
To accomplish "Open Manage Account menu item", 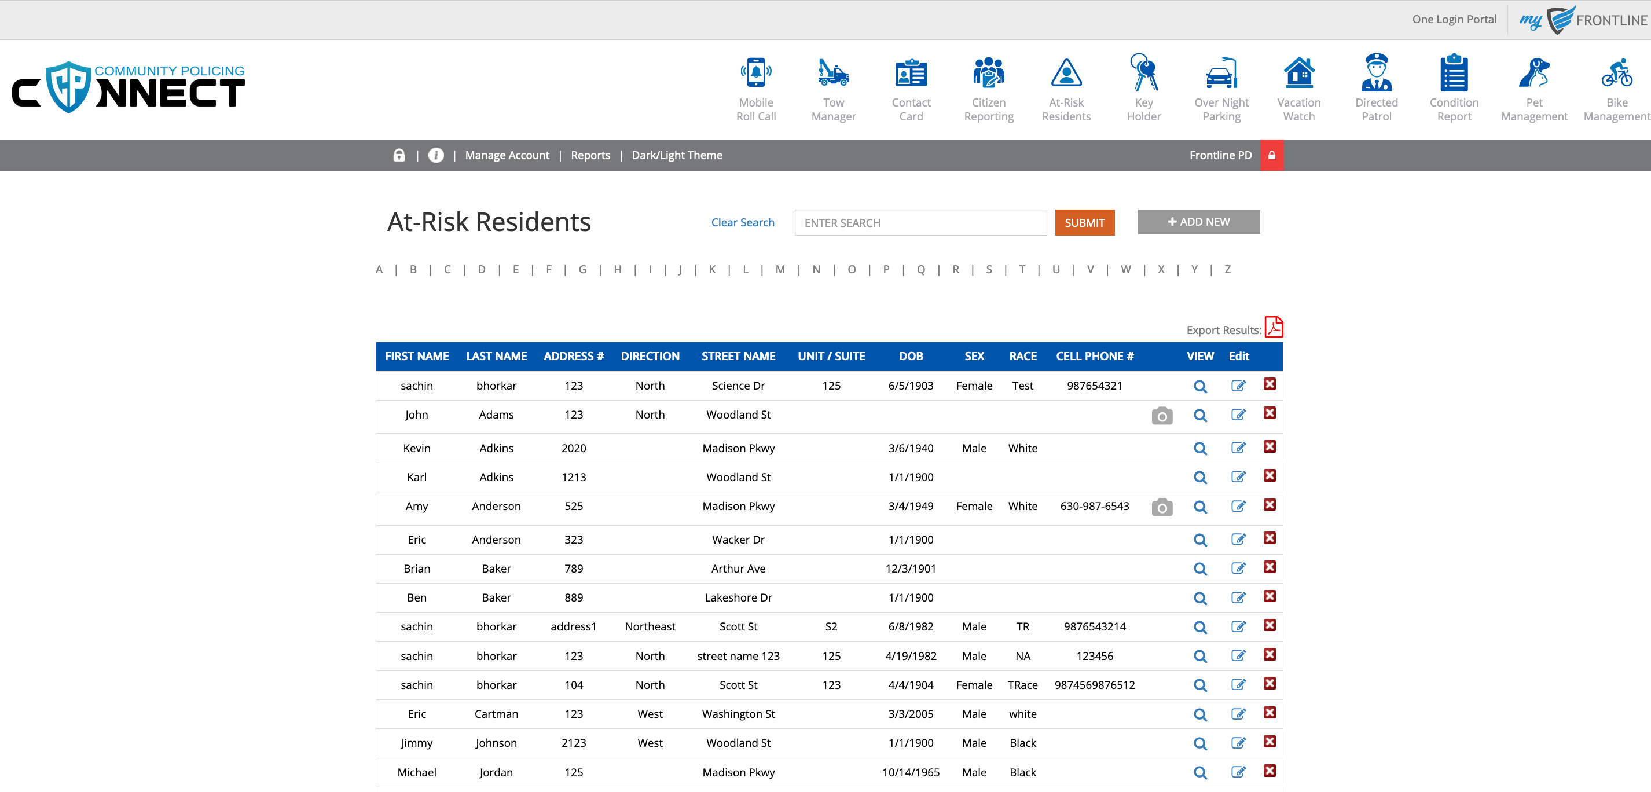I will click(507, 155).
